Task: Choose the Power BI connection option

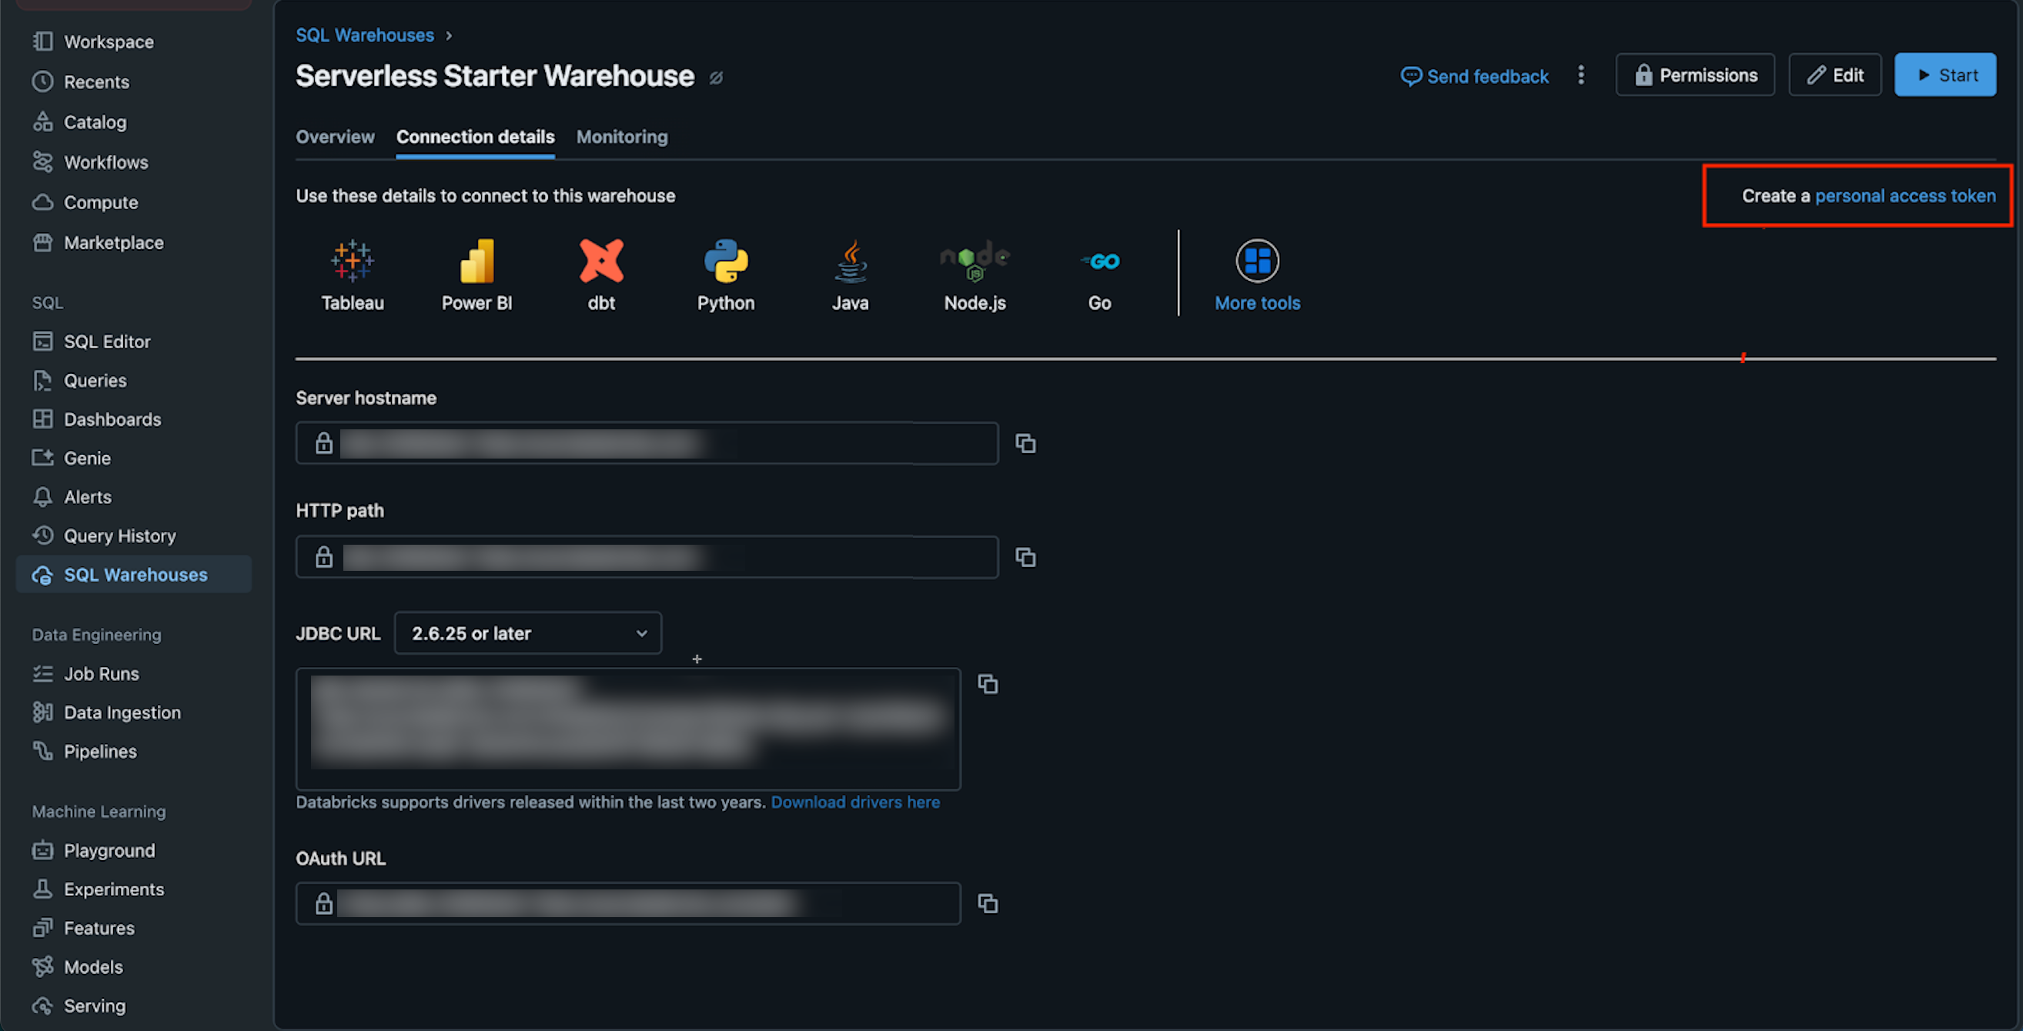Action: click(x=476, y=275)
